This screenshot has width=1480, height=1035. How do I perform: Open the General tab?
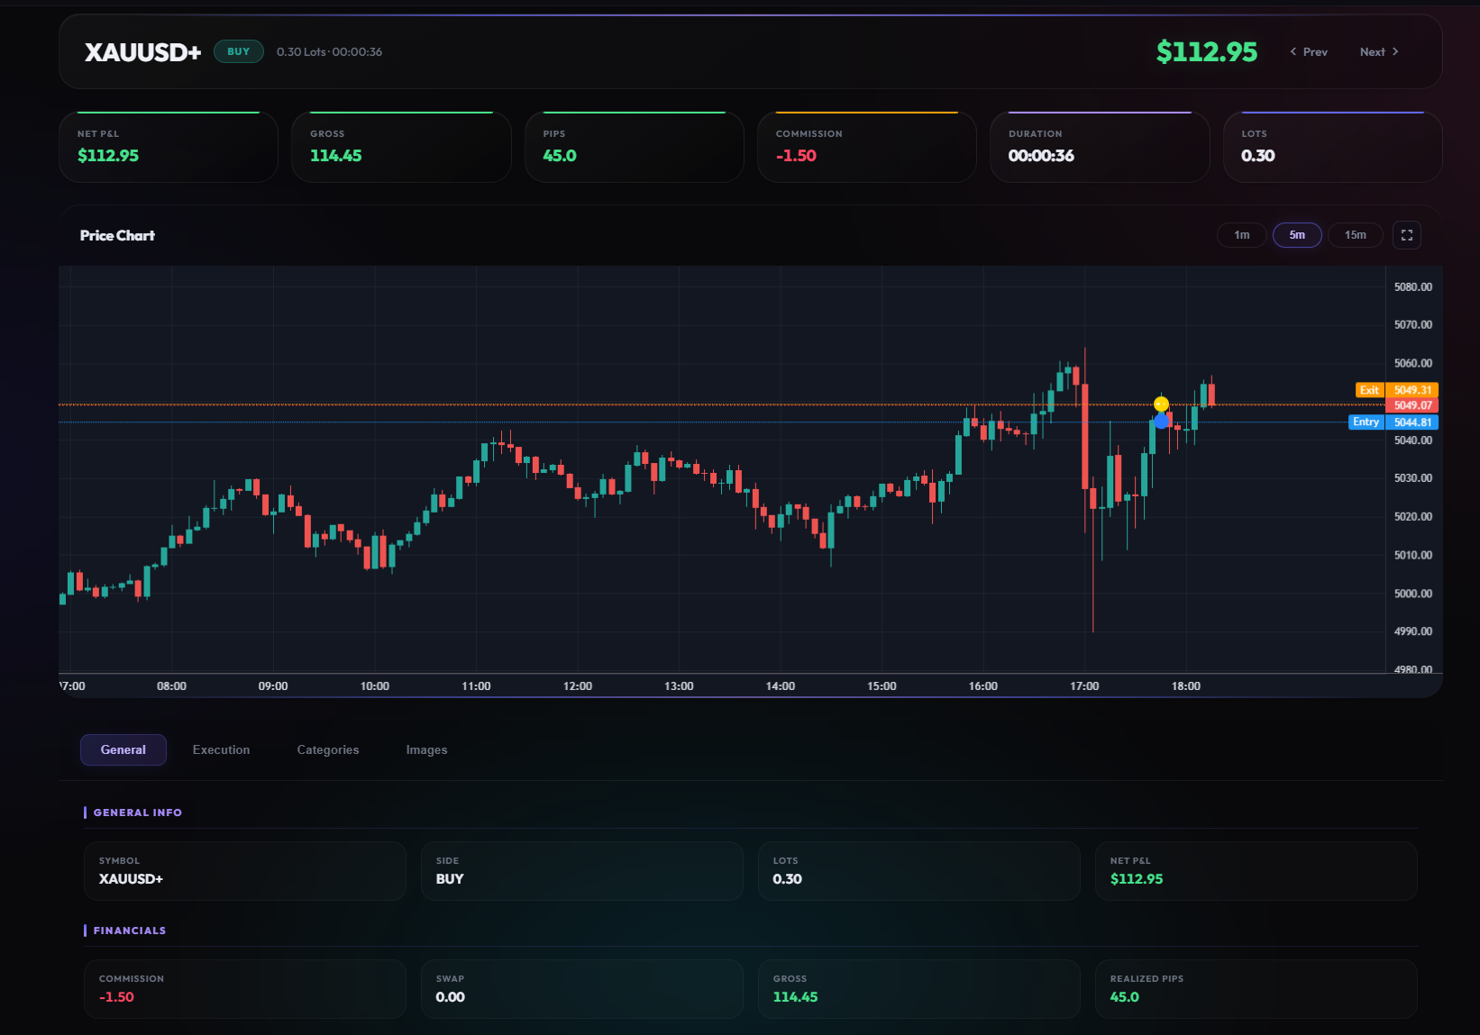pyautogui.click(x=123, y=749)
